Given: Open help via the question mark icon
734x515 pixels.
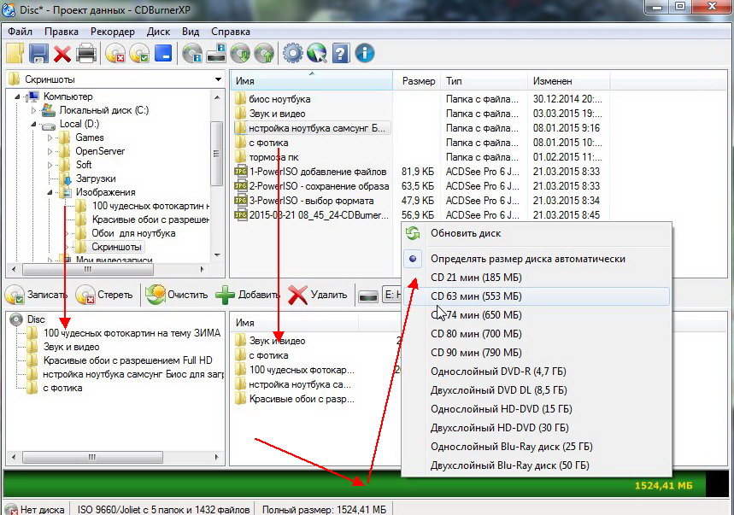Looking at the screenshot, I should pos(341,53).
